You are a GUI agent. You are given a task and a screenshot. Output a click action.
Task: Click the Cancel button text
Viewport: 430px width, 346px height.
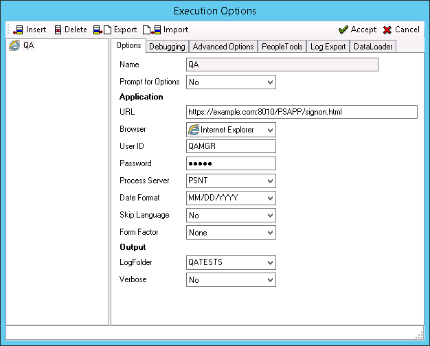tap(407, 30)
